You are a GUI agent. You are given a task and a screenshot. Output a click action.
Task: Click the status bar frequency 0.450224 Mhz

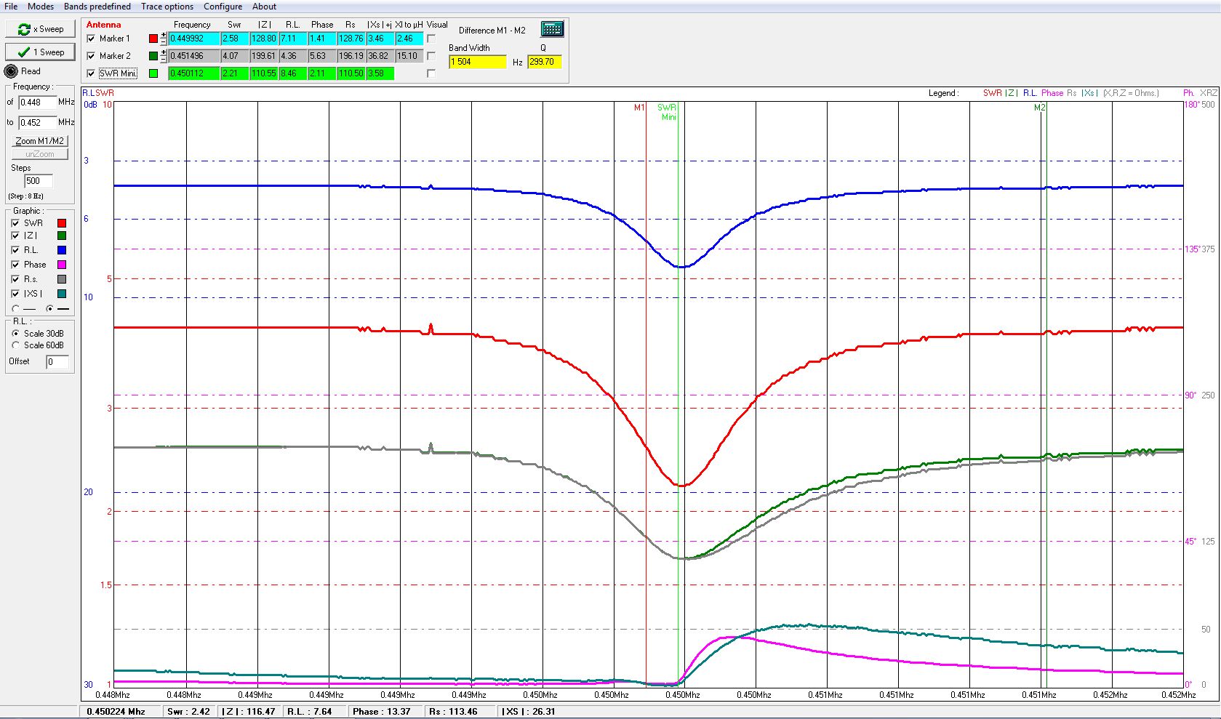point(116,712)
